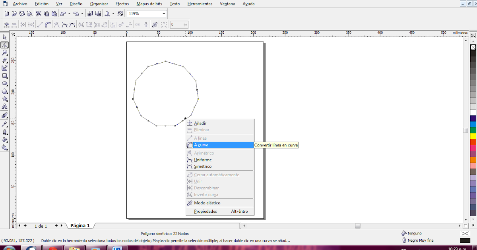Select the Basic Shapes star tool
This screenshot has width=477, height=250.
pos(5,98)
